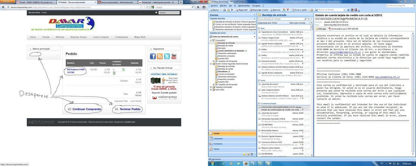416x166 pixels.
Task: Open Herramientas menu in Outlook
Action: click(244, 6)
